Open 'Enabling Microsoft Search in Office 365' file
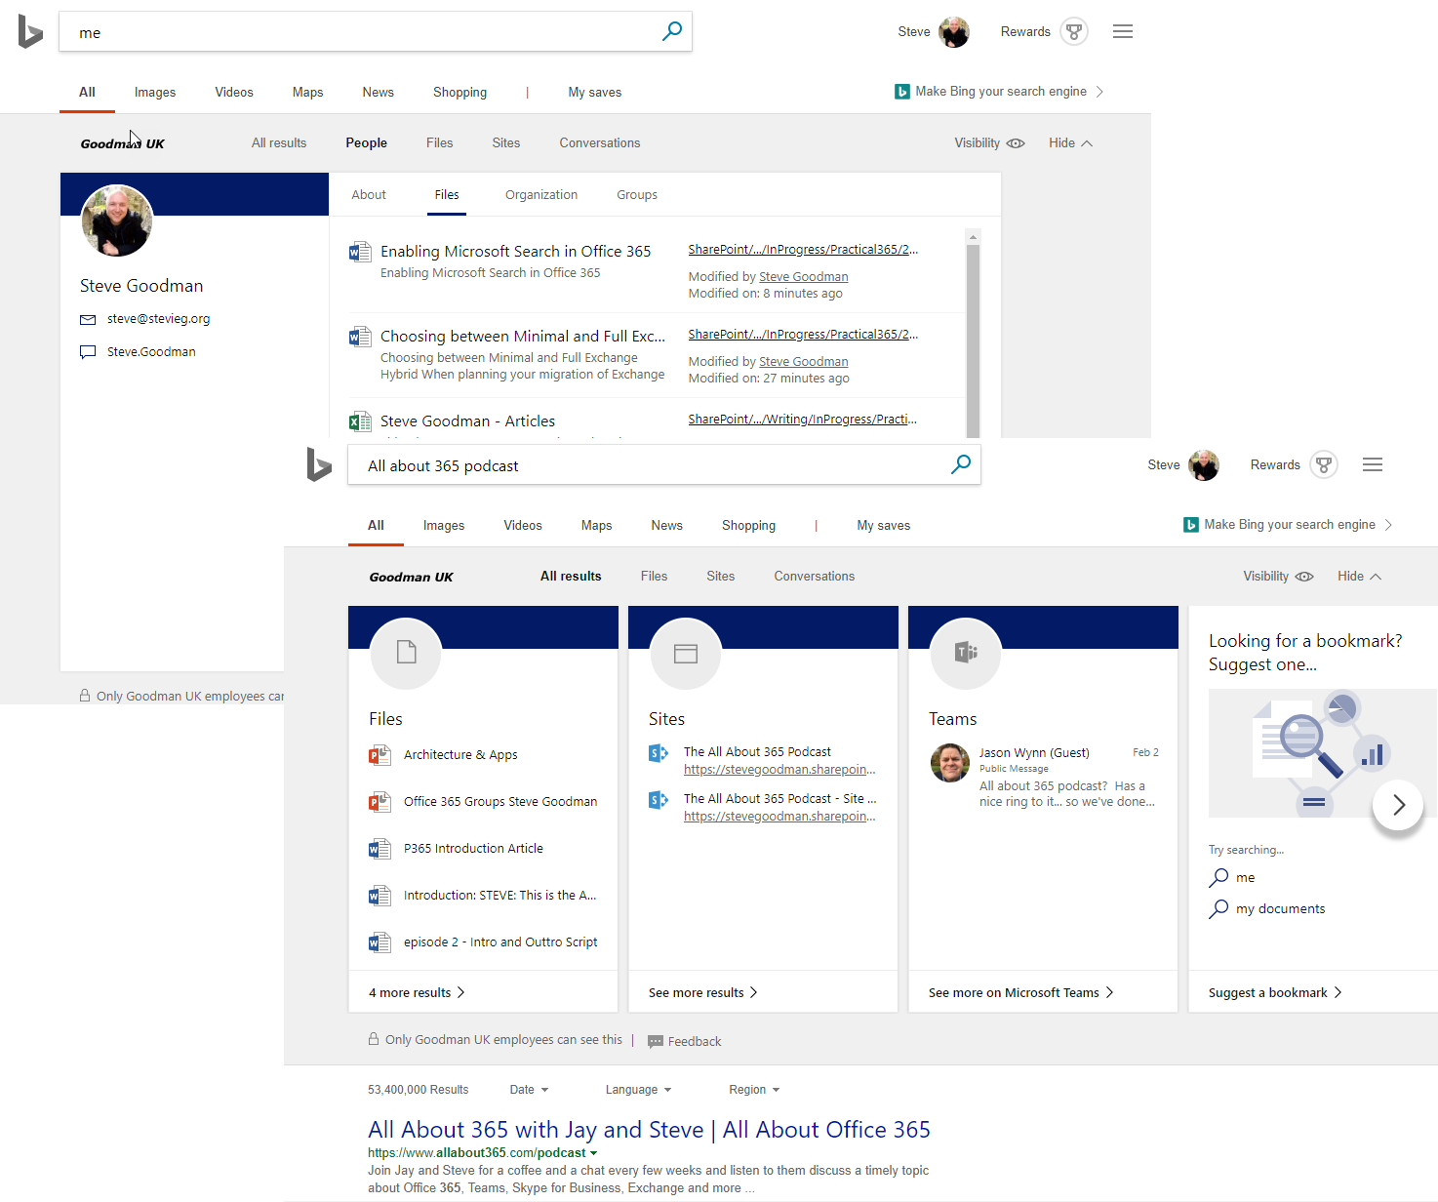1438x1202 pixels. pyautogui.click(x=515, y=252)
